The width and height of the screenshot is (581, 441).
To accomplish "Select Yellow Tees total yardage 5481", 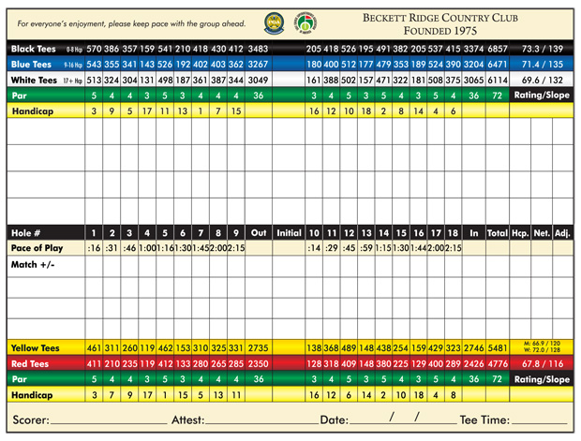I will click(498, 348).
